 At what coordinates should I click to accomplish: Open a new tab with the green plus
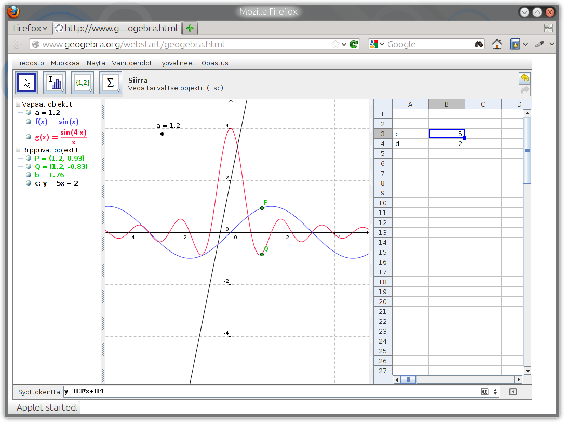click(190, 28)
